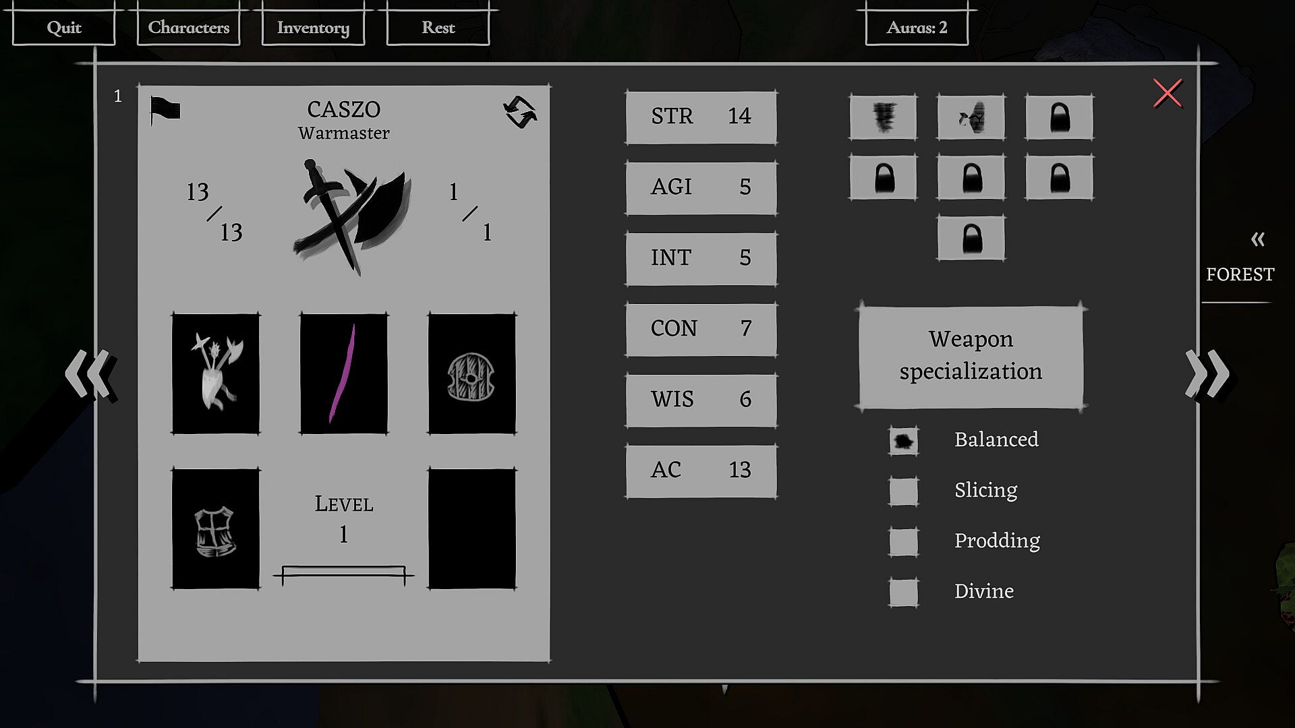Enable the Prodding specialization checkbox
The width and height of the screenshot is (1295, 728).
(x=903, y=541)
